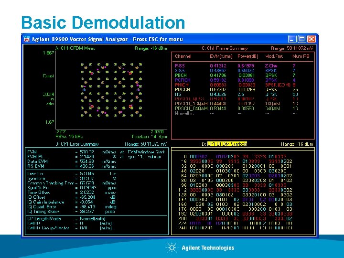The image size is (344, 258).
Task: Select the RS channel row
Action: tap(236, 94)
